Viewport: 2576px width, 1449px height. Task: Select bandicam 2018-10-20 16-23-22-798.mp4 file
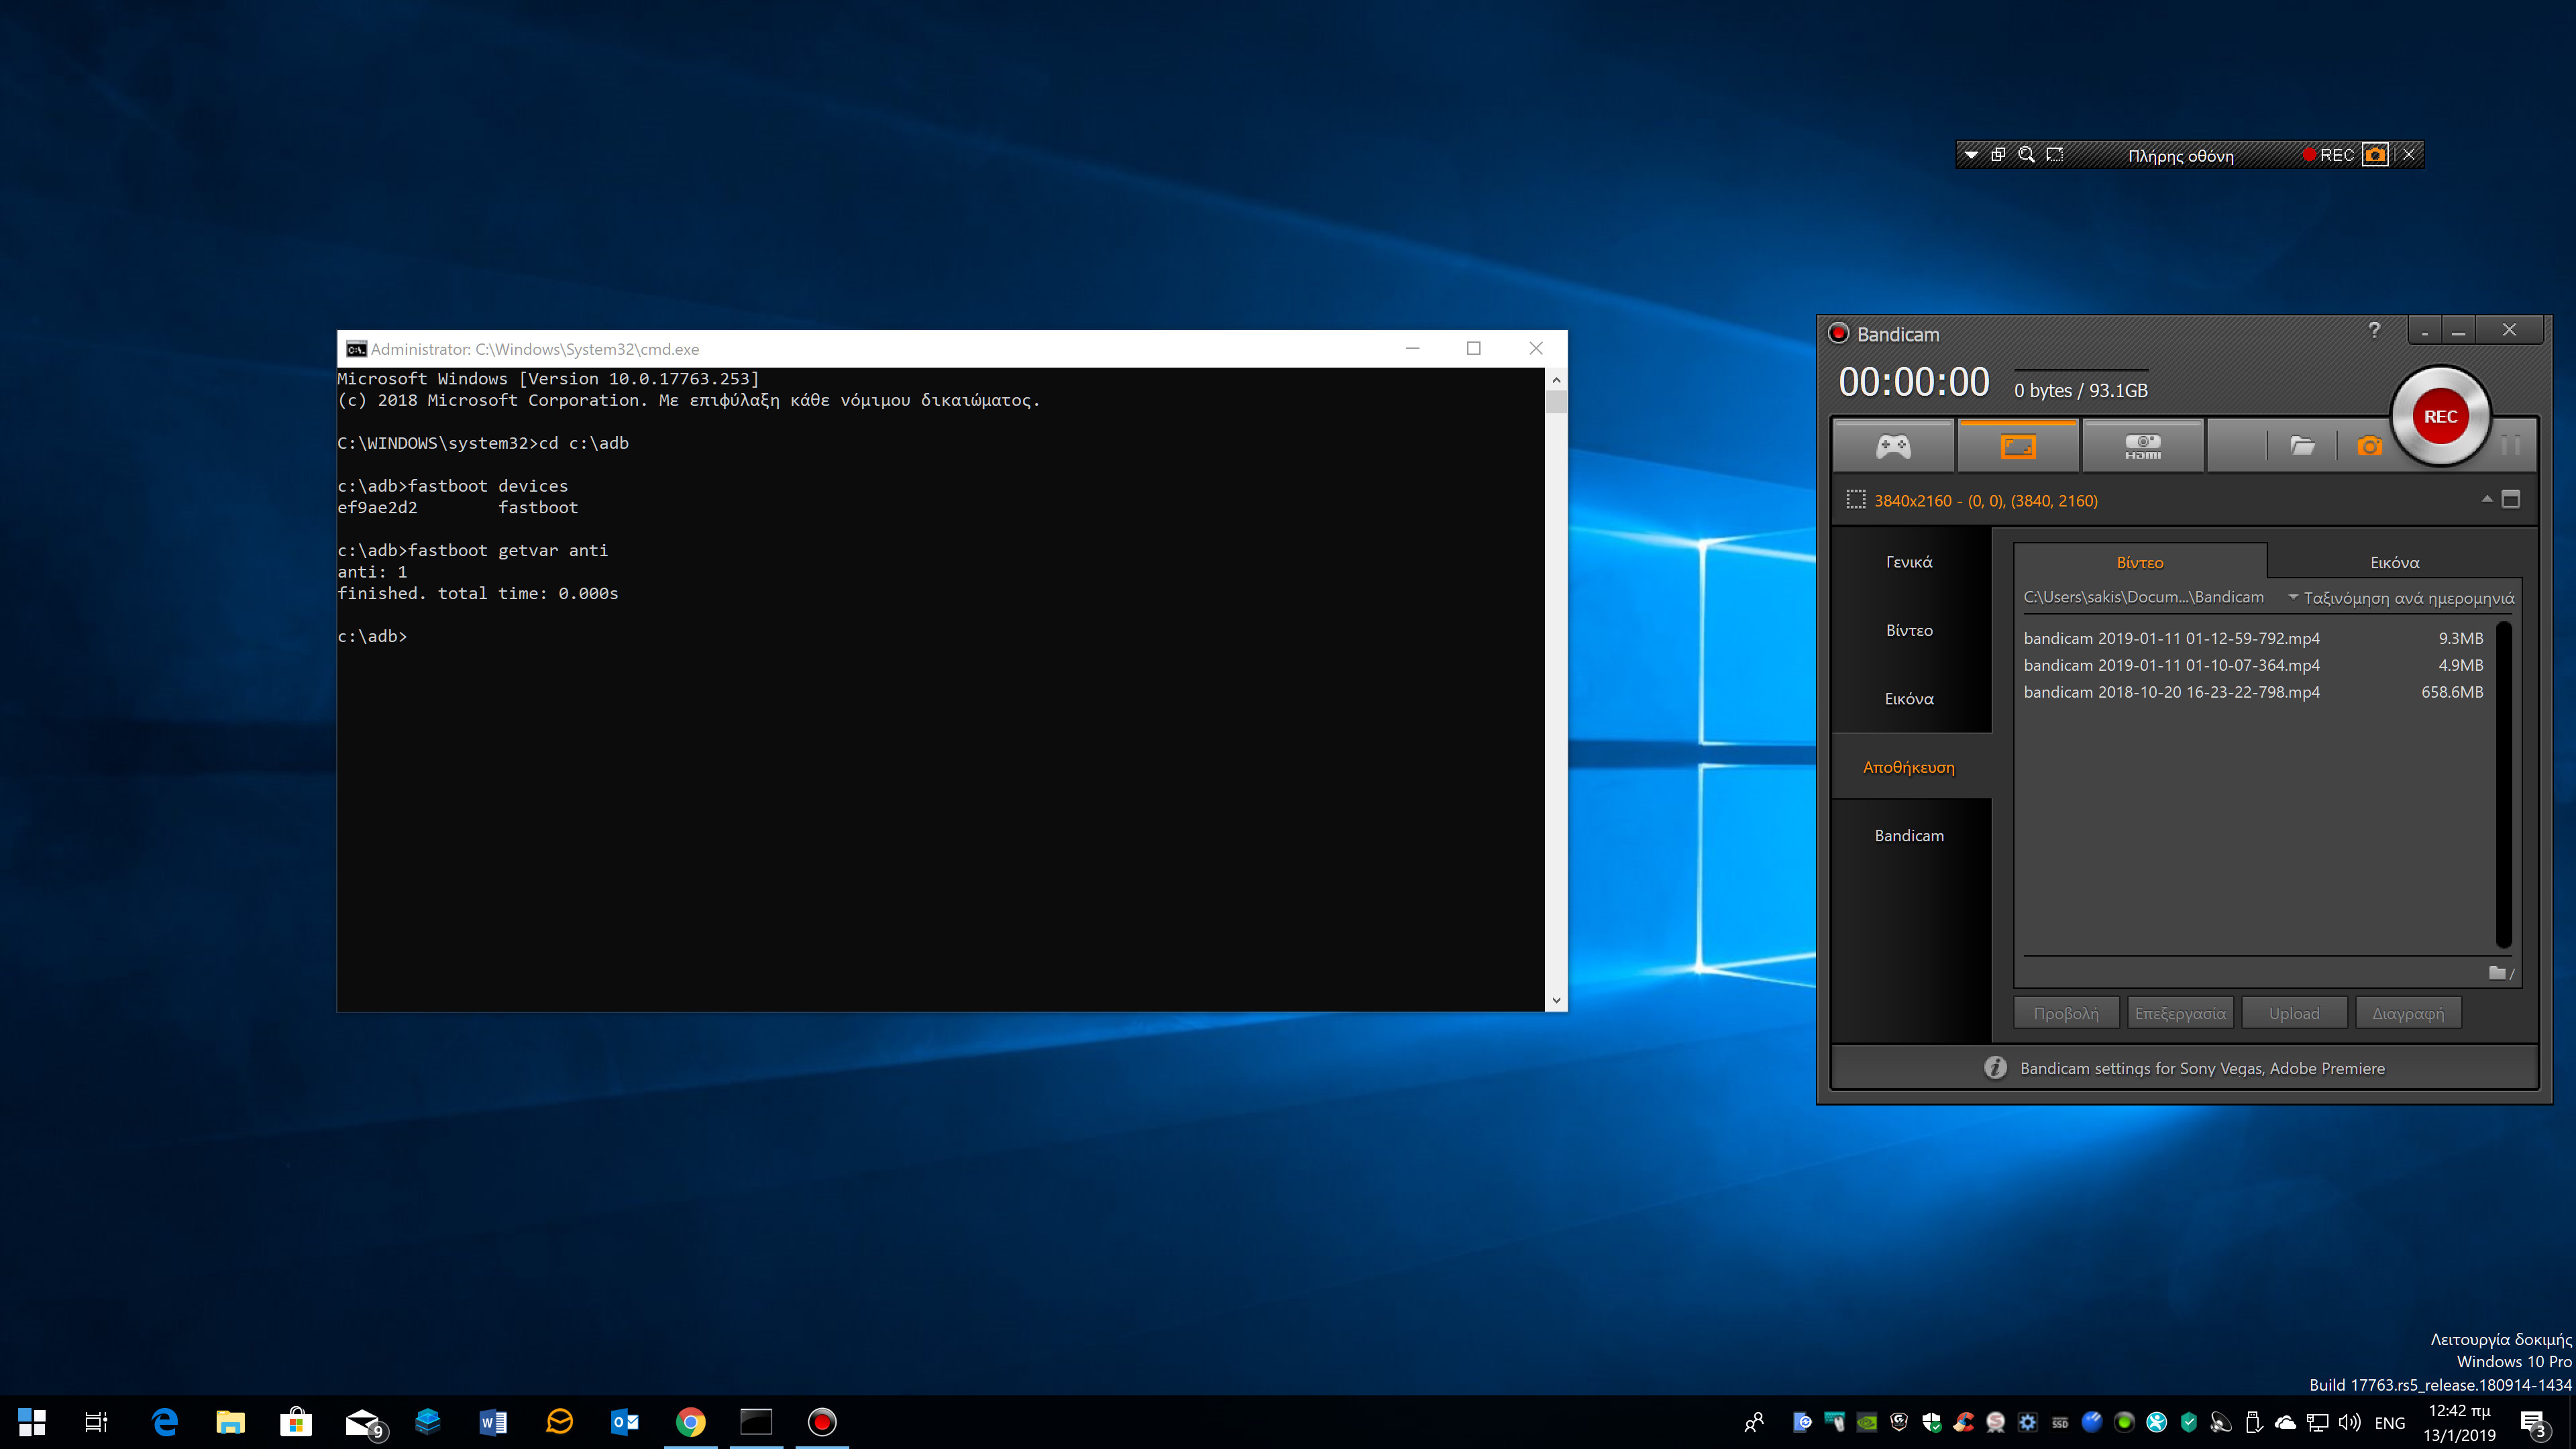point(2171,692)
